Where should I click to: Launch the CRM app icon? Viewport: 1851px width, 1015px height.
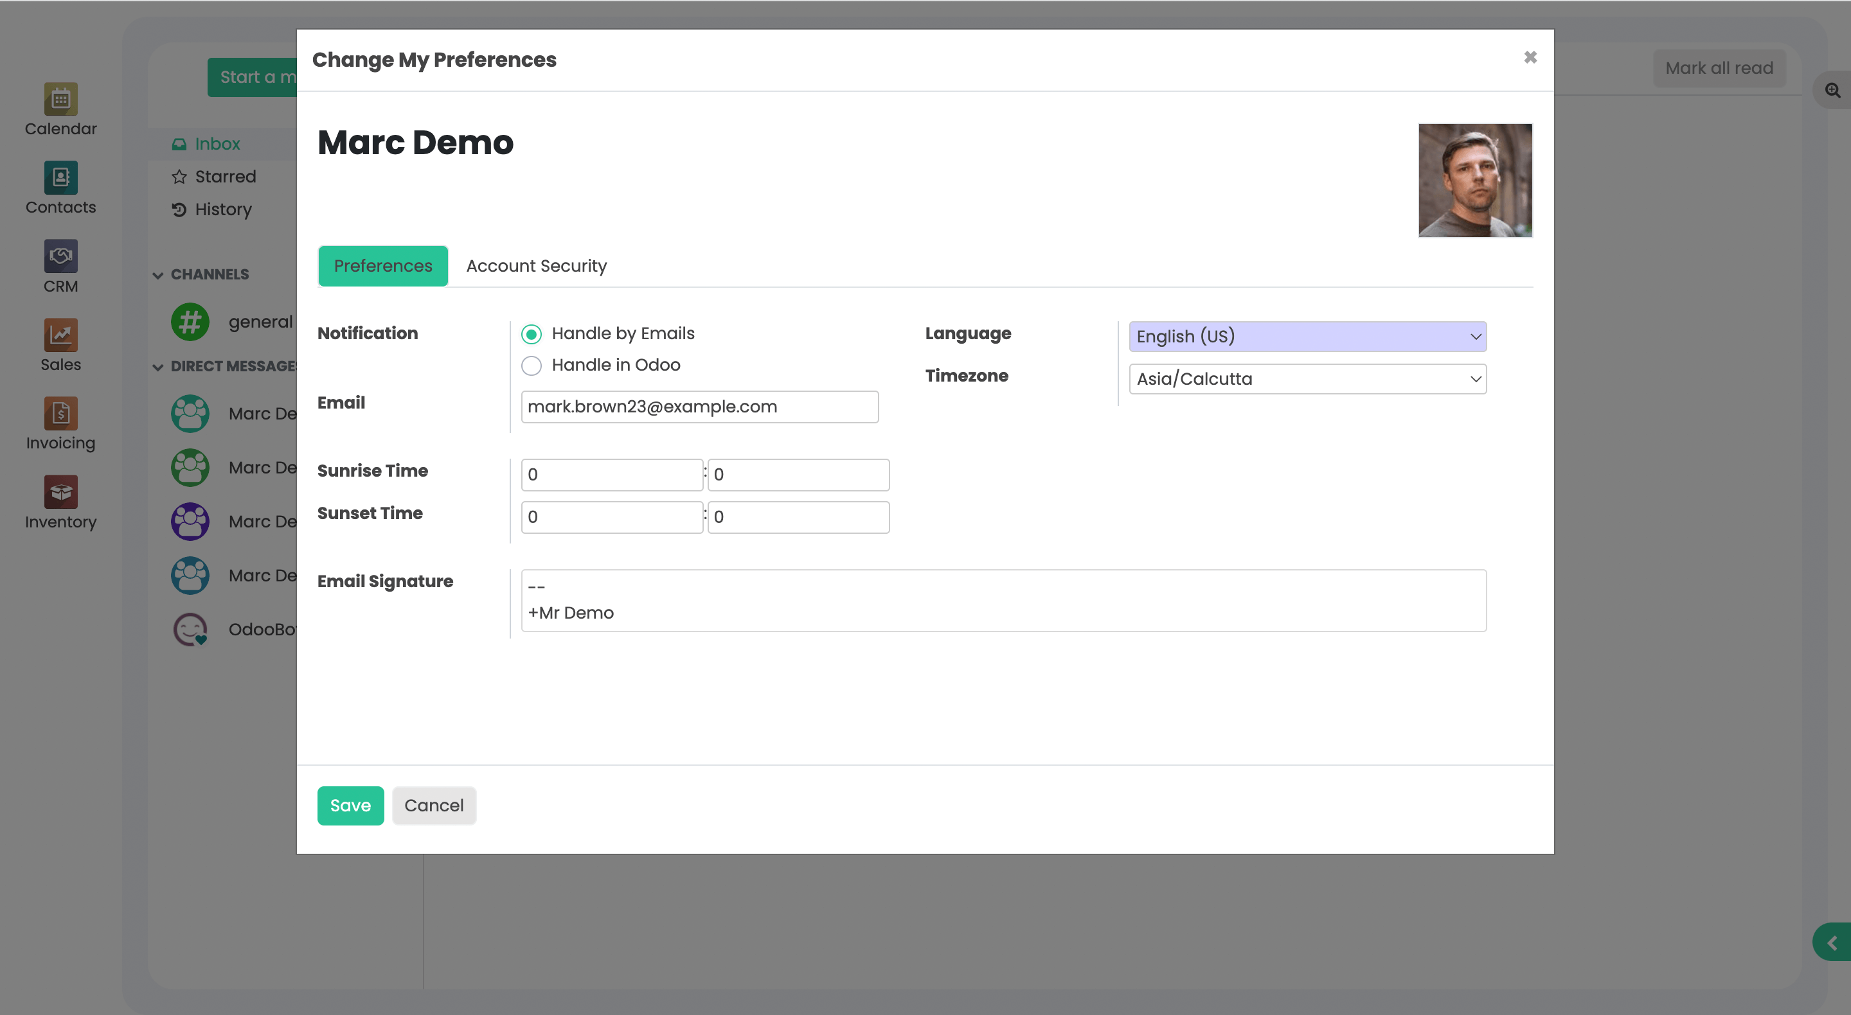pos(60,256)
